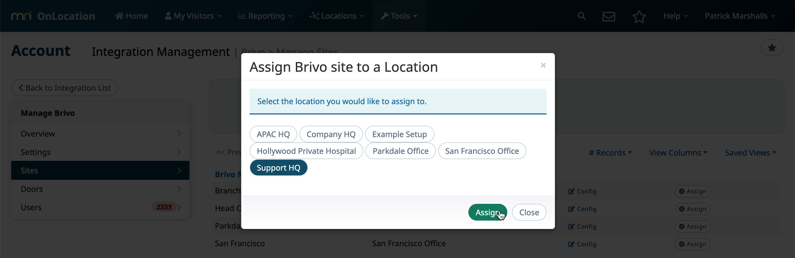The image size is (795, 258).
Task: Click the San Francisco Office location cell
Action: click(409, 243)
